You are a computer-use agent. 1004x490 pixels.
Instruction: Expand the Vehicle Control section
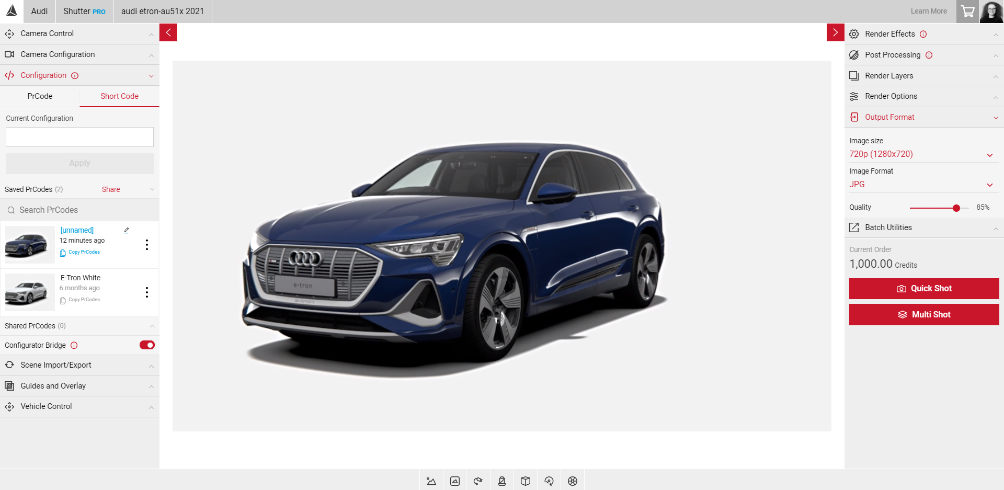(79, 406)
